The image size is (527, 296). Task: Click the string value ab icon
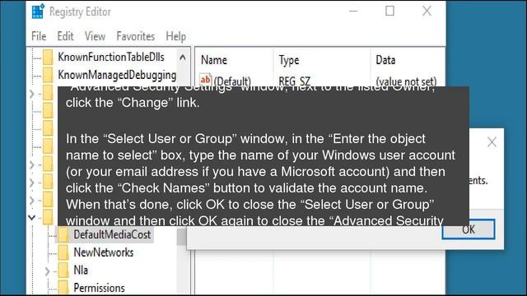click(x=205, y=80)
